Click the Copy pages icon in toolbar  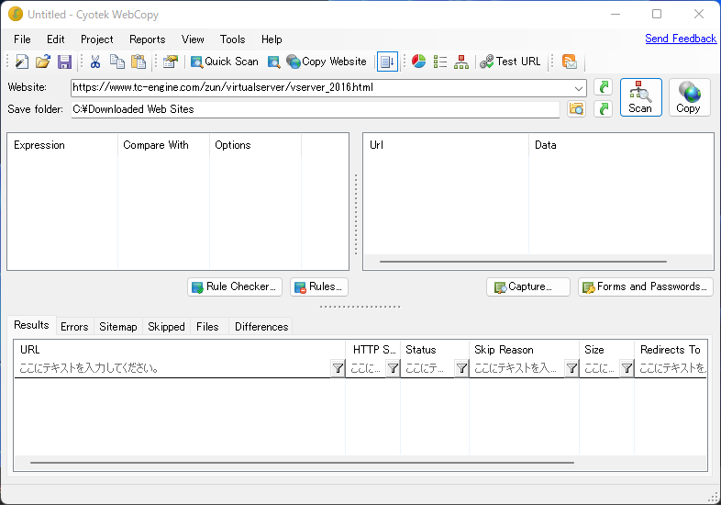116,62
